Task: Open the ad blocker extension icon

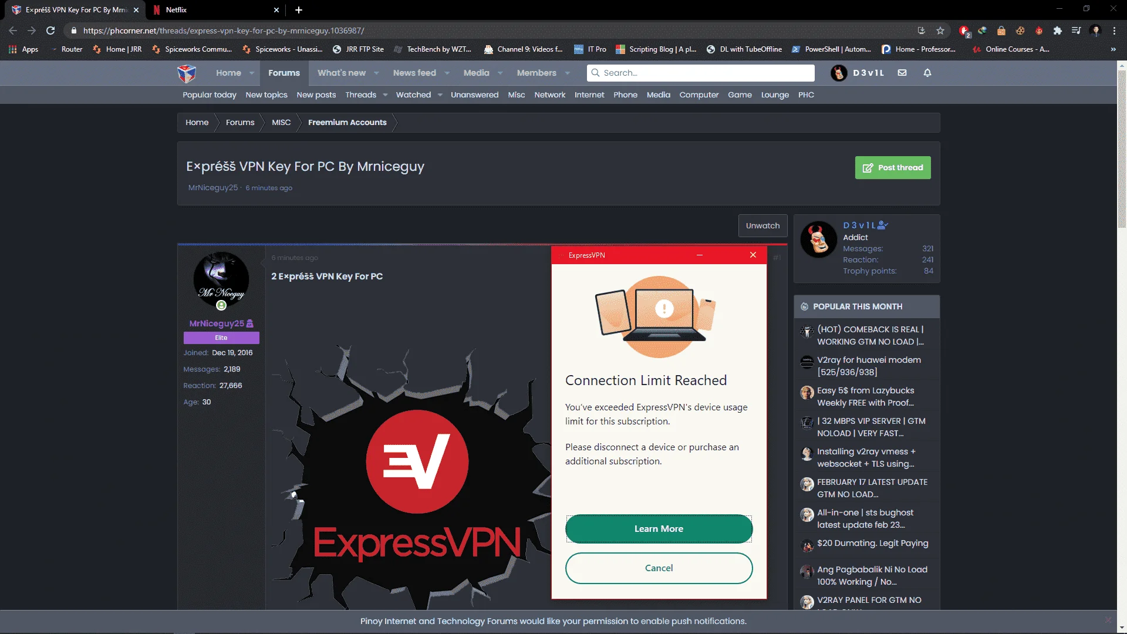Action: [964, 31]
